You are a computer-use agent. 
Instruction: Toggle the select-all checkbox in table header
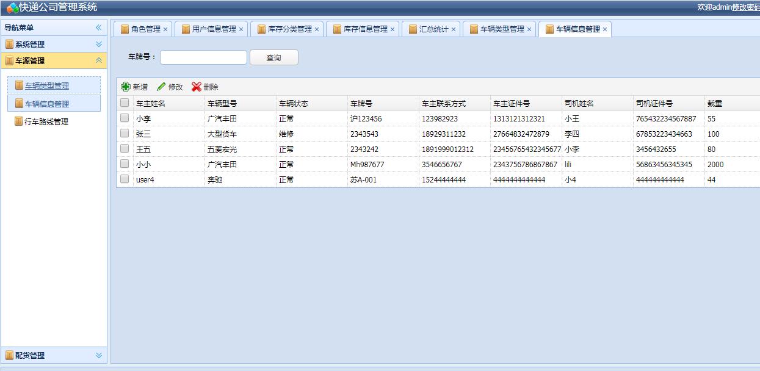tap(125, 103)
